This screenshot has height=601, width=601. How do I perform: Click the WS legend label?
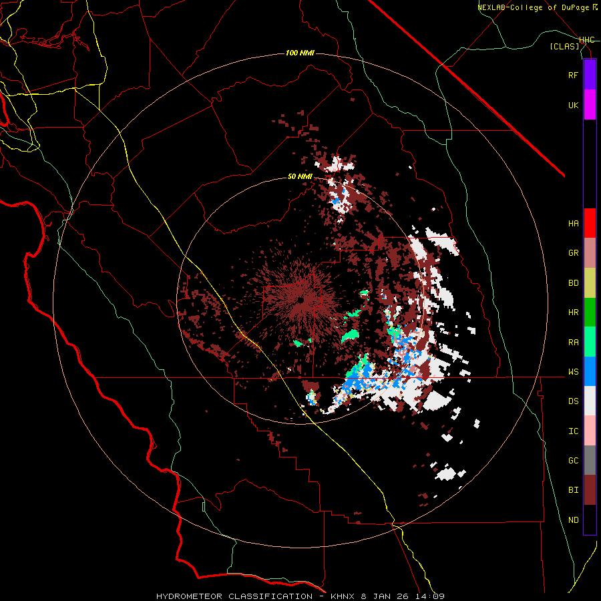pyautogui.click(x=573, y=372)
